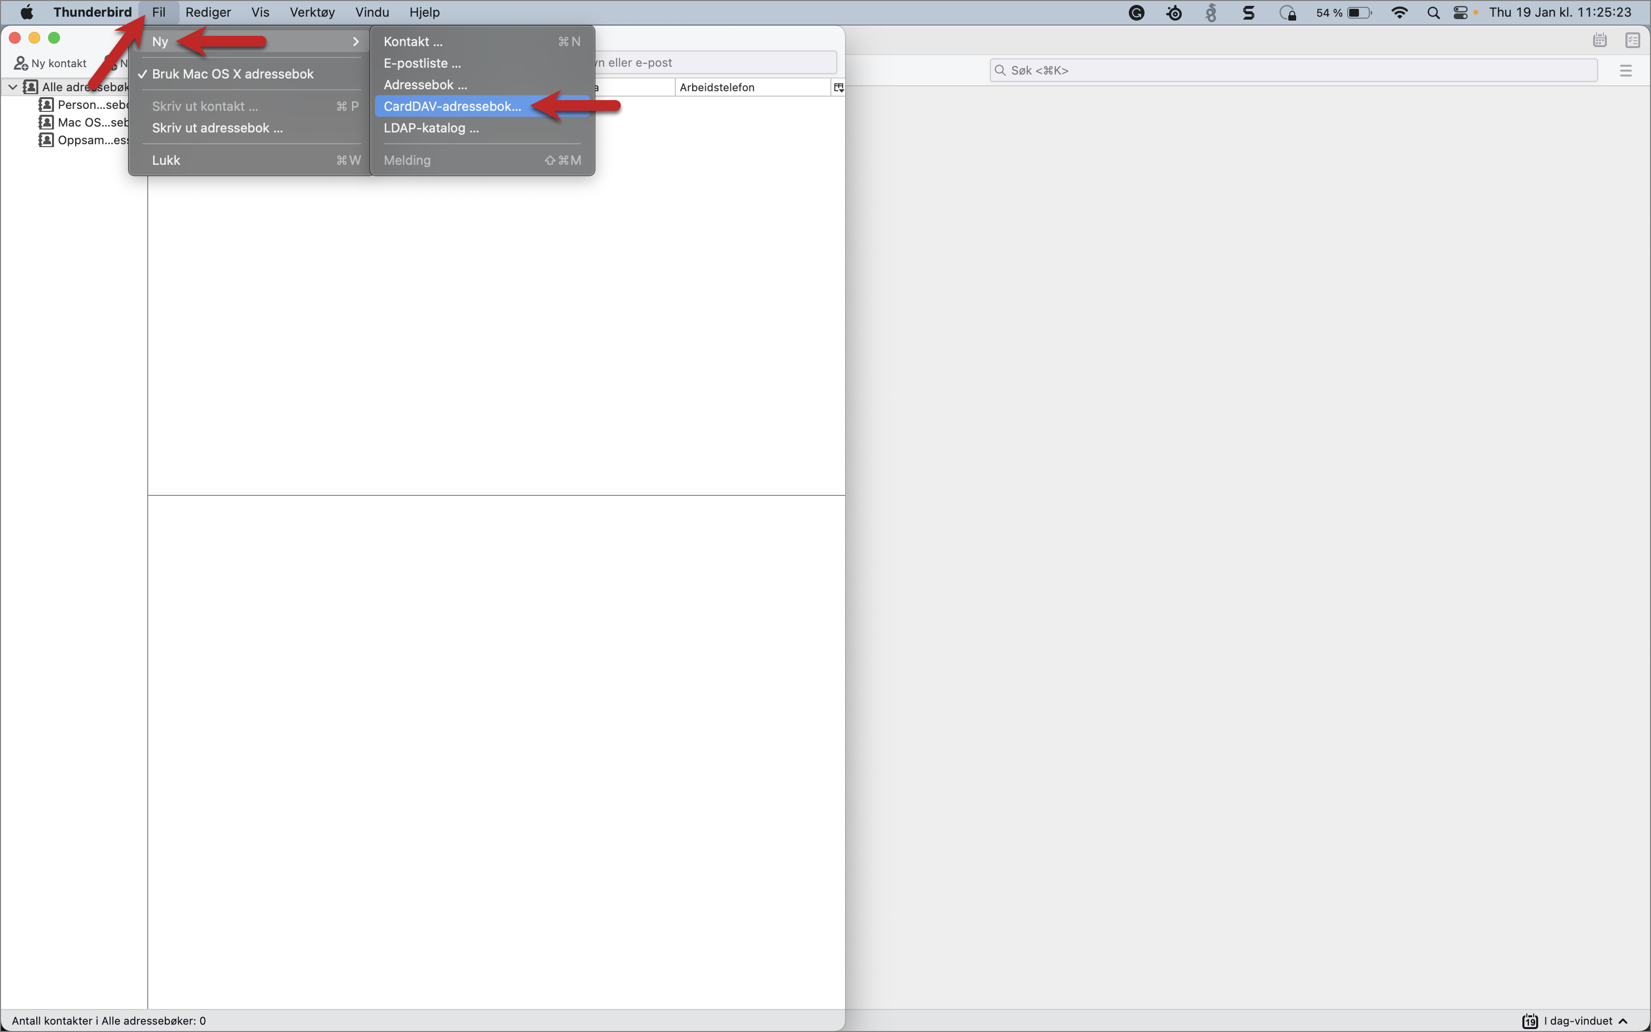Open Thunderbird tasks tab icon

[x=1632, y=40]
